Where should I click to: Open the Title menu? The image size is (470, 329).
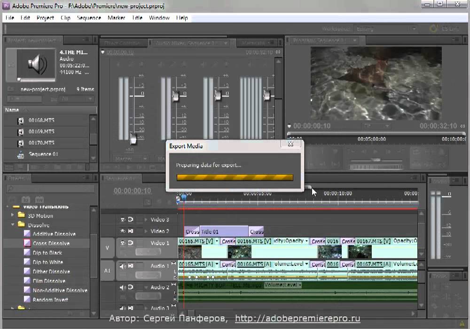tap(137, 18)
